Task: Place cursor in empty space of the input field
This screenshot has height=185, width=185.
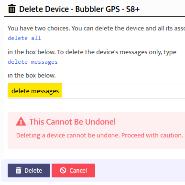Action: [x=123, y=91]
